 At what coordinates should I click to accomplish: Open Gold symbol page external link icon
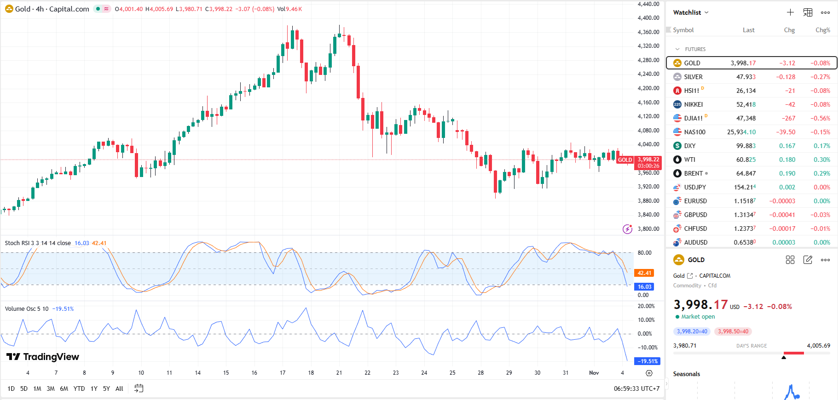click(690, 276)
